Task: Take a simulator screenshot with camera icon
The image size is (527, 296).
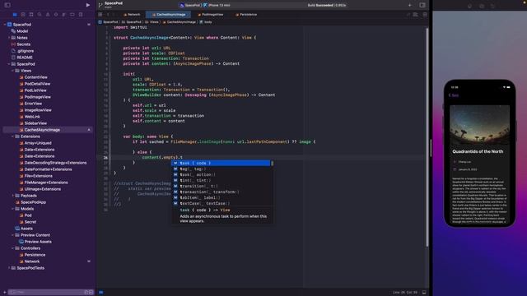Action: 482,6
